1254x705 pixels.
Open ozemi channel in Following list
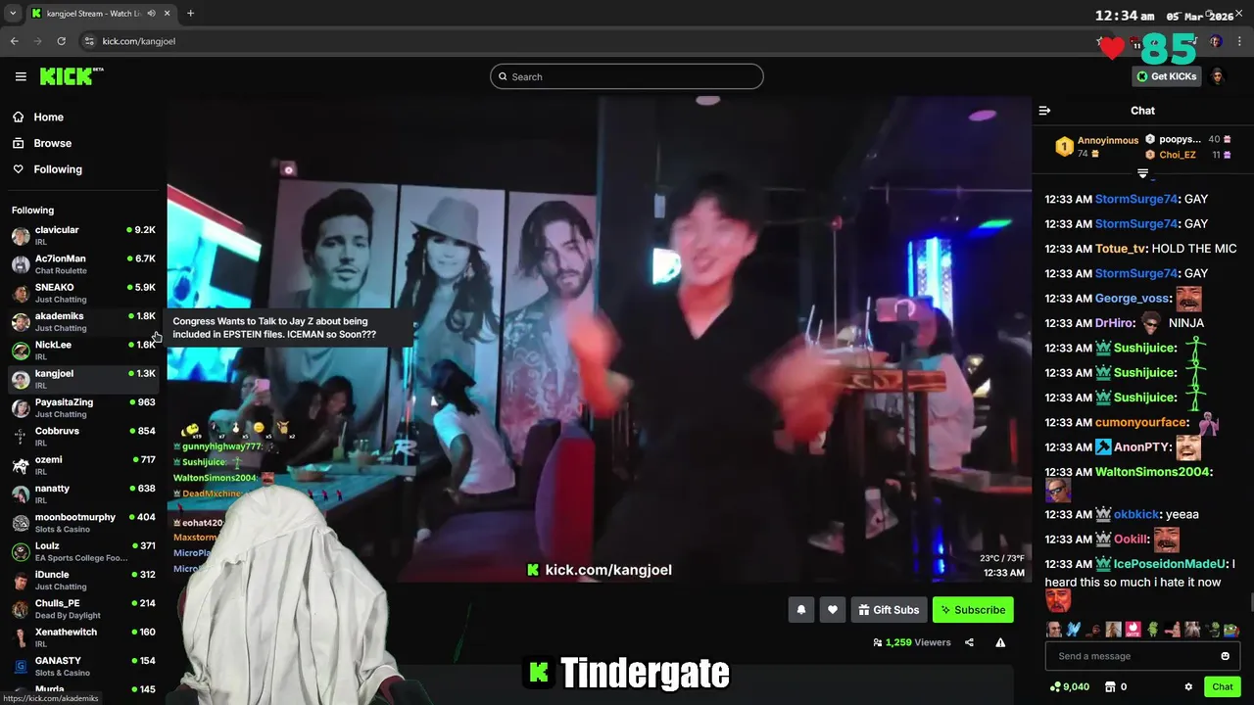coord(83,465)
